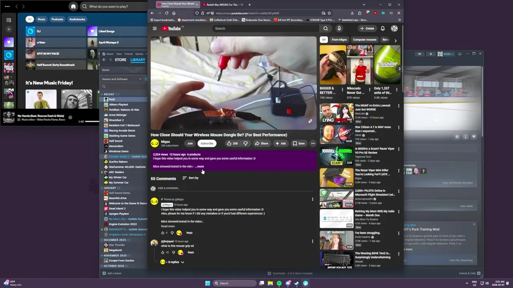This screenshot has height=288, width=513.
Task: Bookmark this page with star icon
Action: [329, 13]
